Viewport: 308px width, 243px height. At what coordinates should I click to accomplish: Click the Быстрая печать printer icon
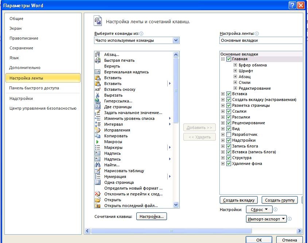click(98, 60)
